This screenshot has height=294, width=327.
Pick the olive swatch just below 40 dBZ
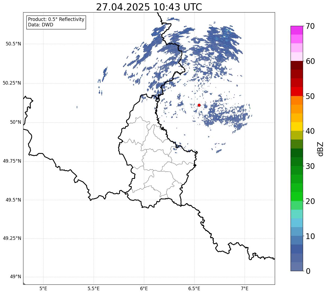297,135
